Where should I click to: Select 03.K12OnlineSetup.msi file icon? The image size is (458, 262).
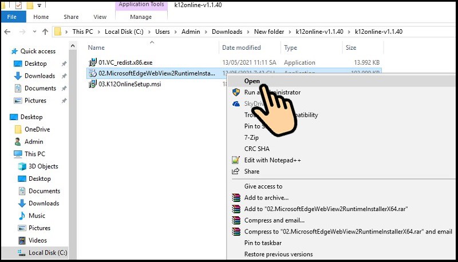(x=93, y=84)
